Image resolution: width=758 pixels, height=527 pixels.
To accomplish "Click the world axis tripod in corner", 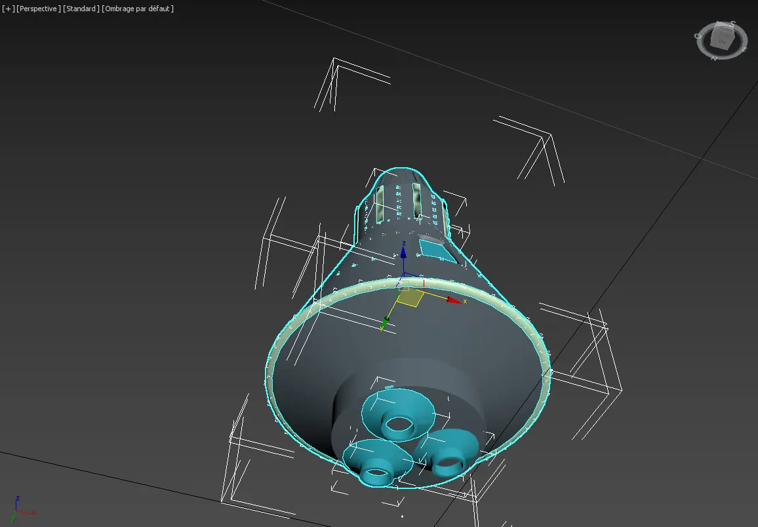I will [x=18, y=509].
